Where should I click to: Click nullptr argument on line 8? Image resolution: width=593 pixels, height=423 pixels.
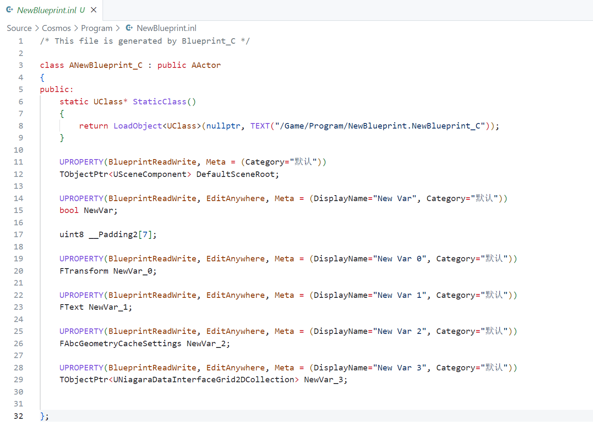[223, 126]
